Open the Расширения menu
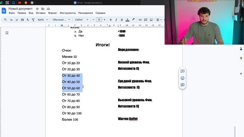Image resolution: width=244 pixels, height=137 pixels. [85, 13]
